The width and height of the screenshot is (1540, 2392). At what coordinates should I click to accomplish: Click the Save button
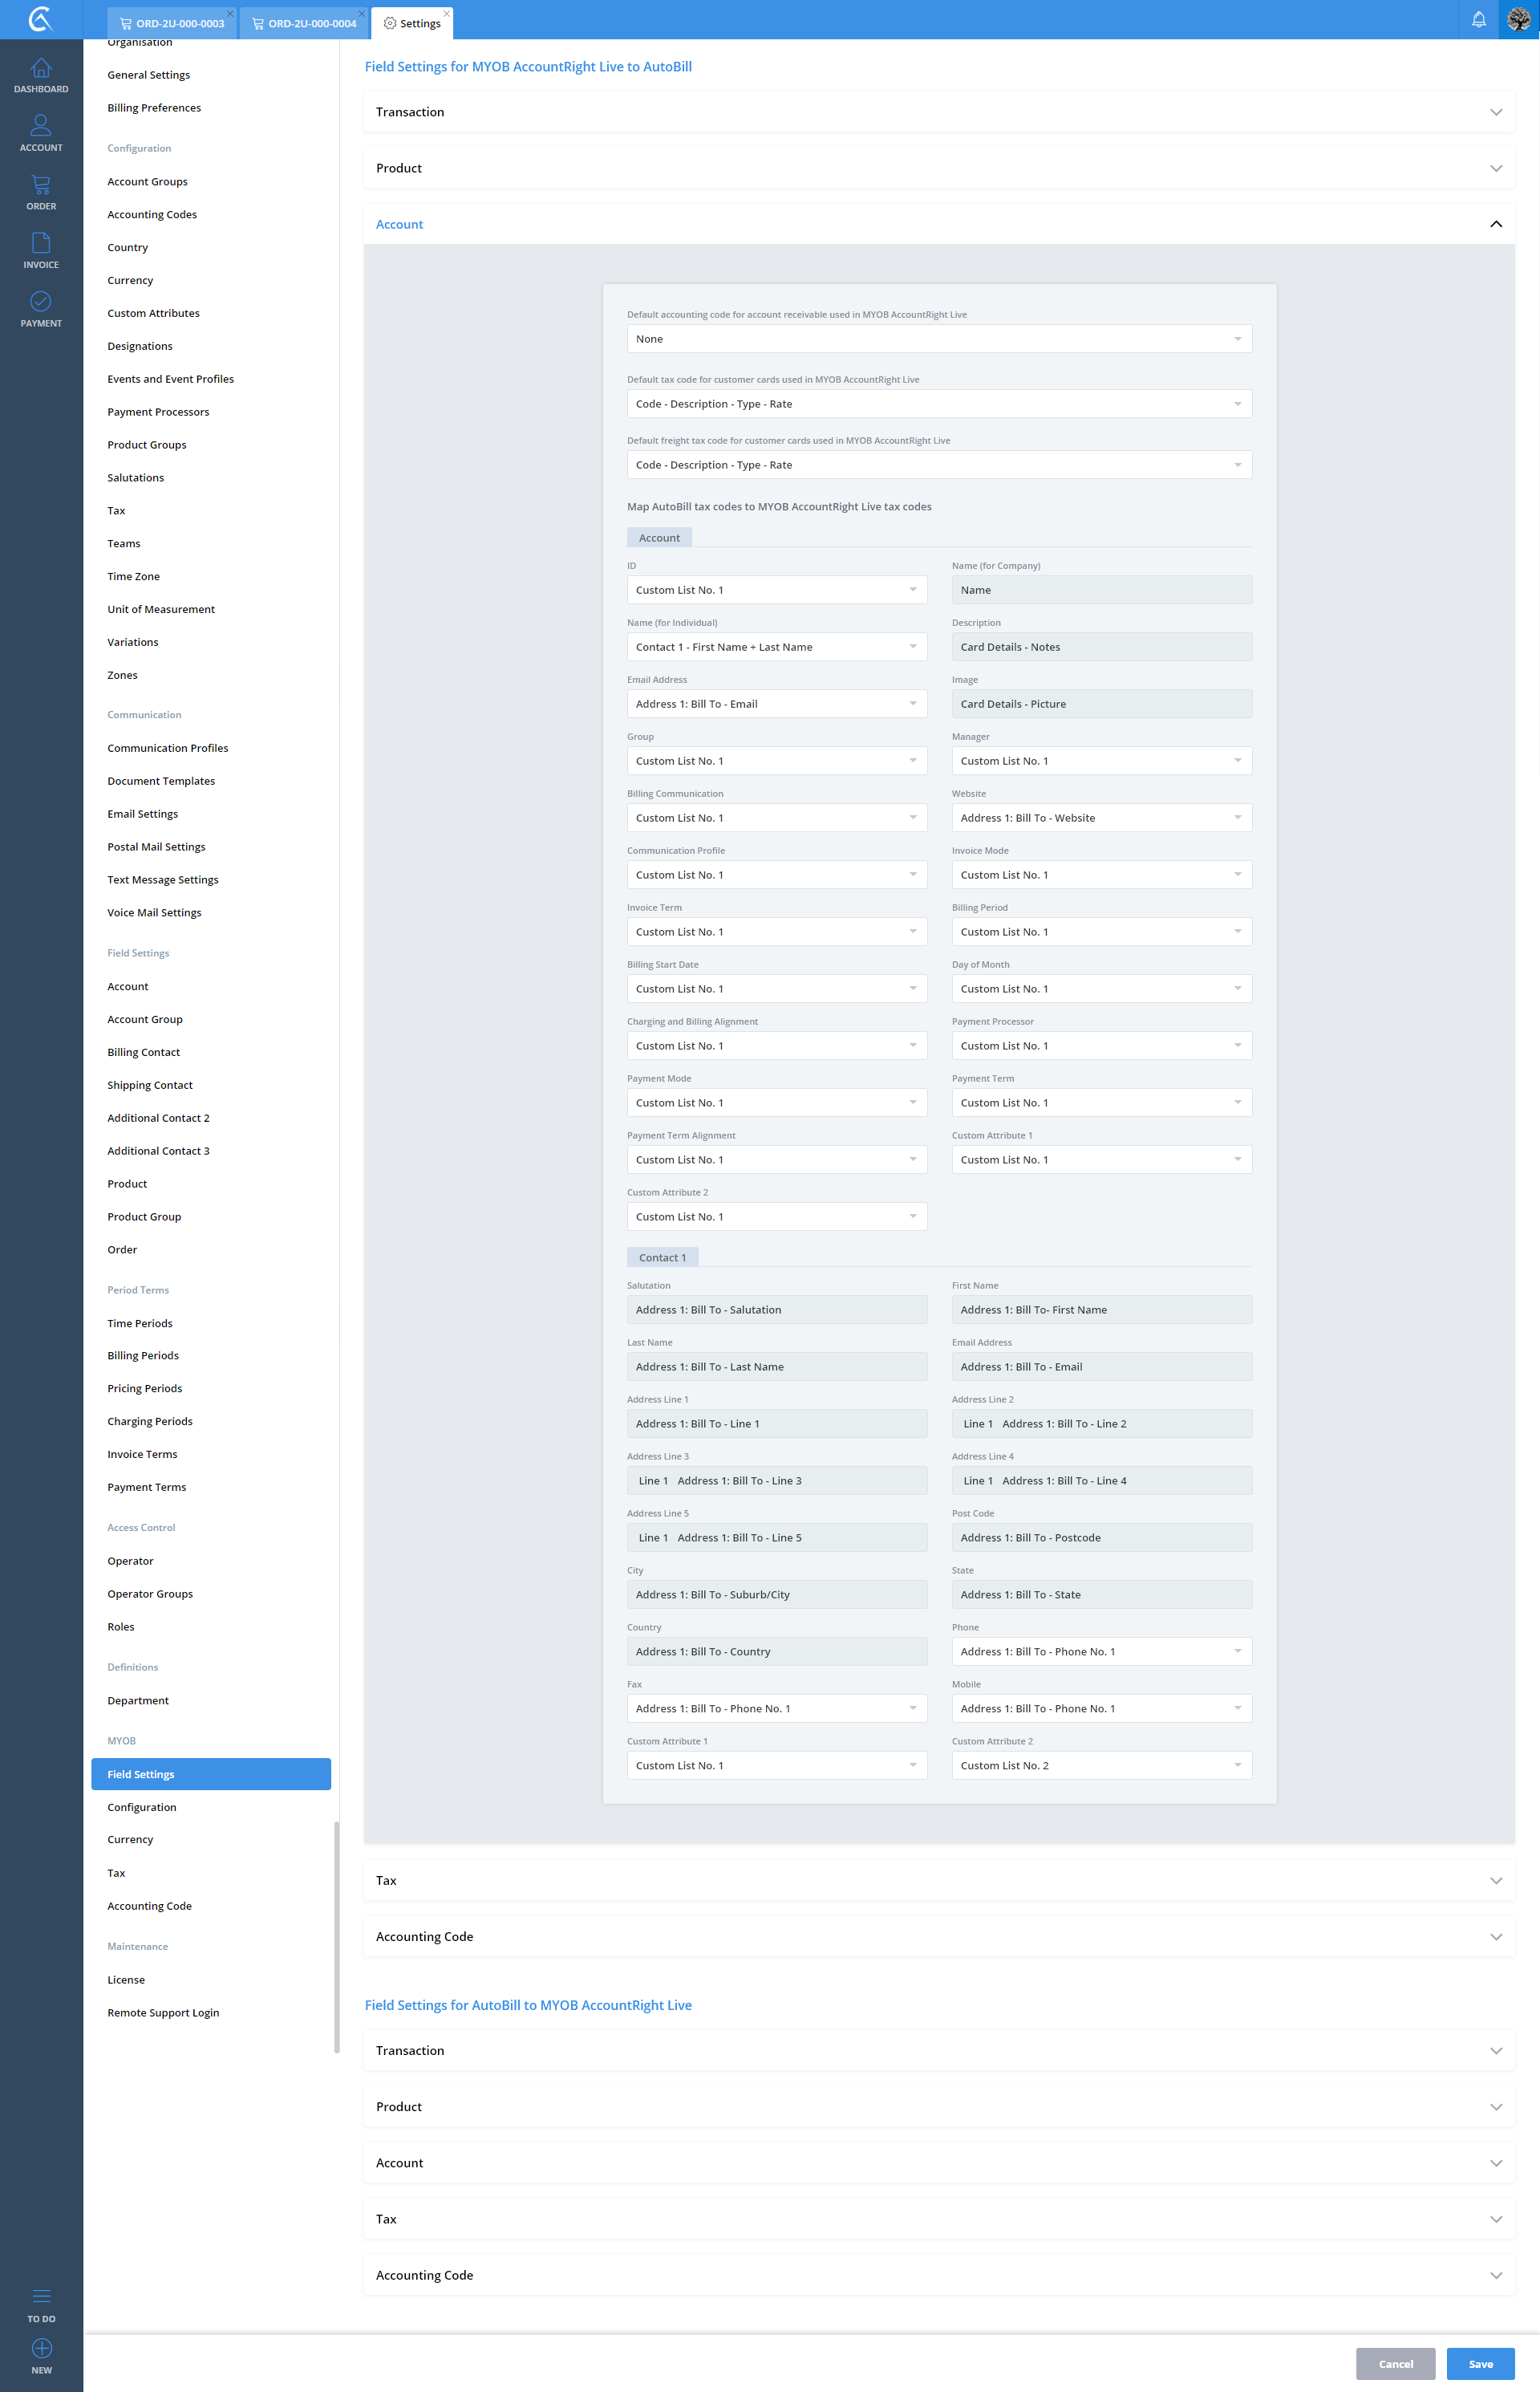coord(1479,2364)
